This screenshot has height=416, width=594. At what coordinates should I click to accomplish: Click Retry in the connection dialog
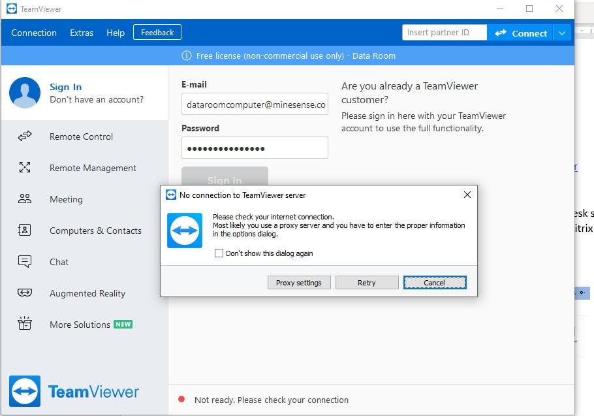367,282
